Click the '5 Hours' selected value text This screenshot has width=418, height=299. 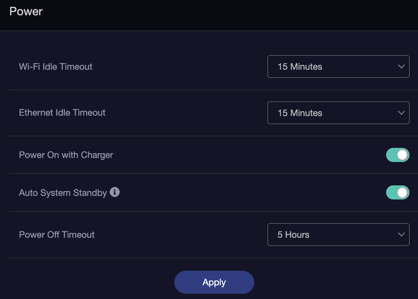pyautogui.click(x=293, y=235)
